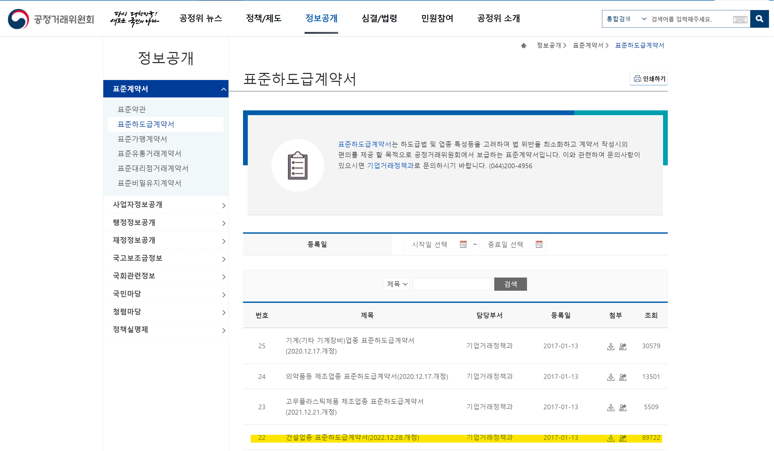Select 표준비밀유지계약서 in sidebar
Viewport: 774px width, 451px height.
pos(150,183)
